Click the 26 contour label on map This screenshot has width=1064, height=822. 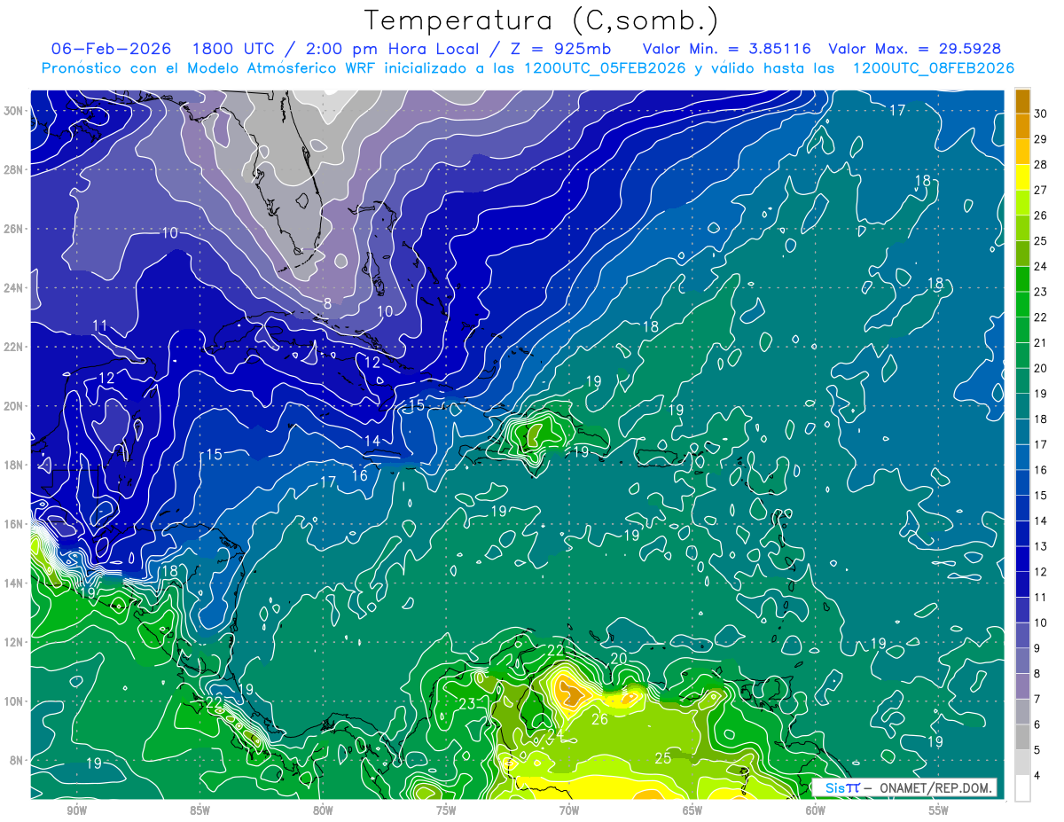tap(600, 719)
